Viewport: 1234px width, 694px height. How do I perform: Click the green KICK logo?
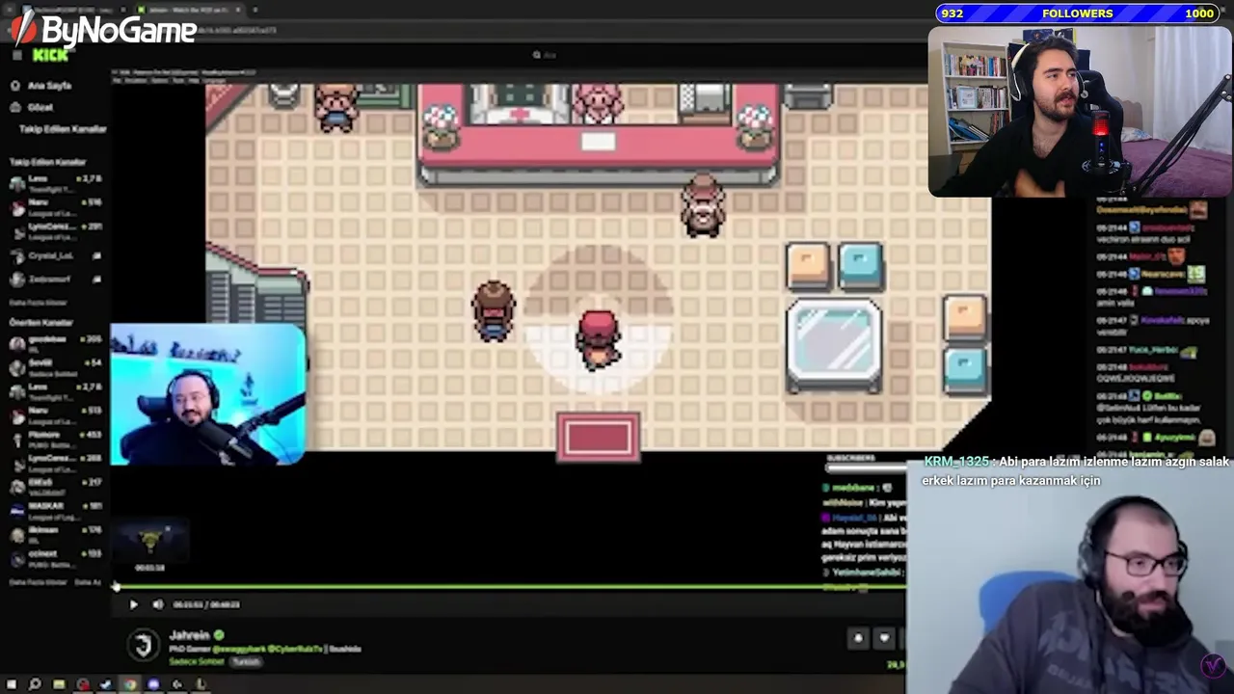[50, 55]
